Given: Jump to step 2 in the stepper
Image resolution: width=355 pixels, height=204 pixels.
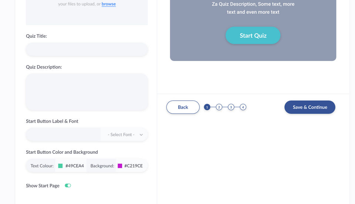Looking at the screenshot, I should tap(219, 107).
